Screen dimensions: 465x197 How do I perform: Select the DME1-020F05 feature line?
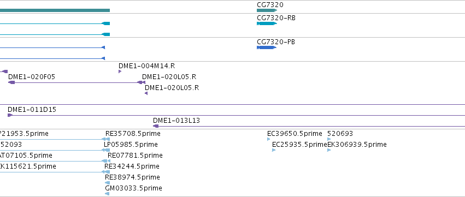(76, 82)
